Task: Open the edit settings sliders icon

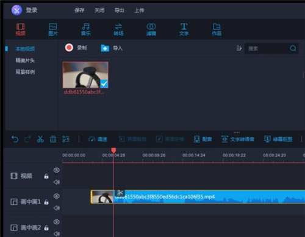Action: pyautogui.click(x=66, y=140)
